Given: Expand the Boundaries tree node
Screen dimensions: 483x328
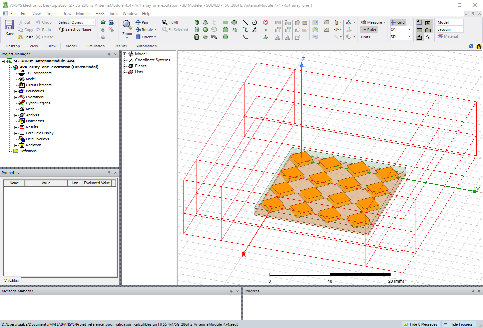Looking at the screenshot, I should coord(16,91).
